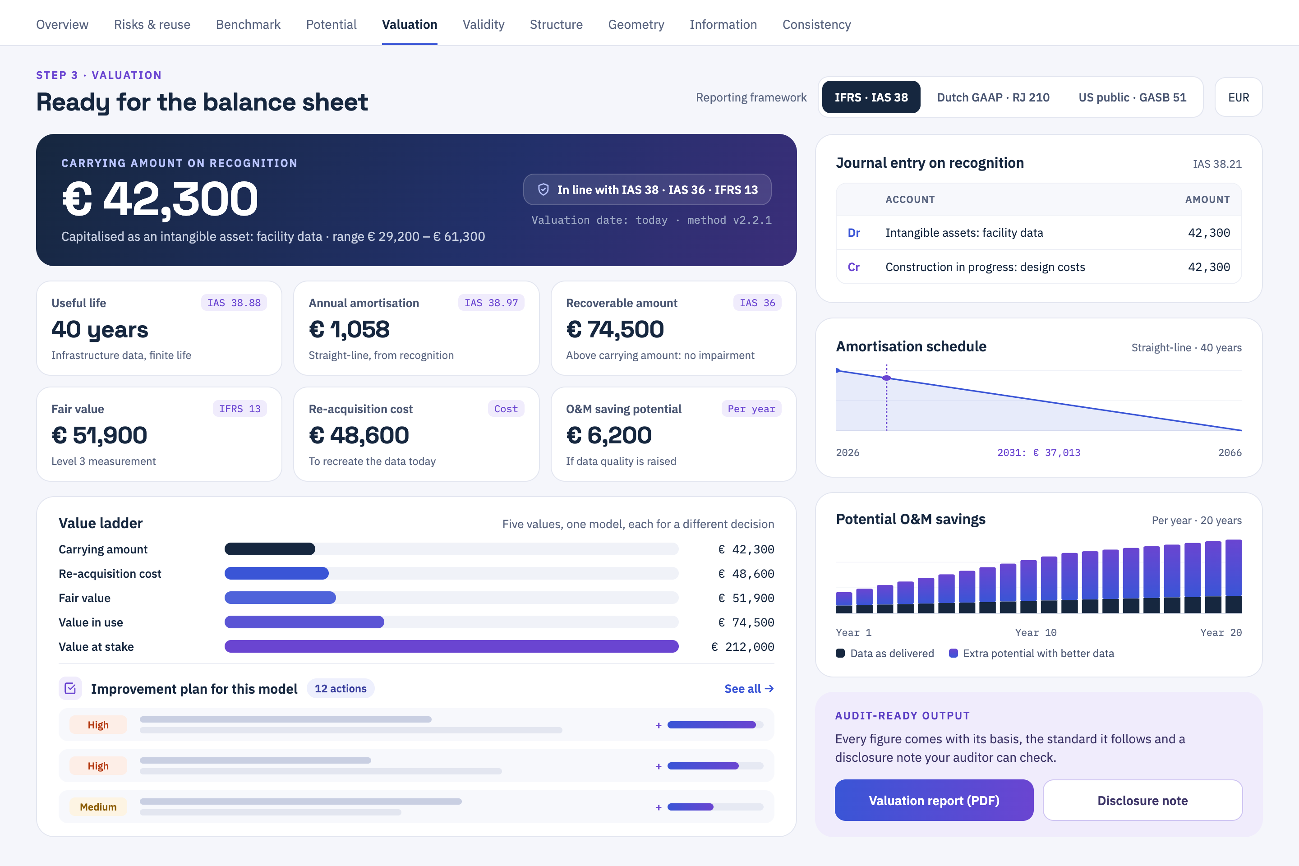Click the IAS 38.88 tag on Useful life
This screenshot has height=866, width=1299.
[x=234, y=303]
